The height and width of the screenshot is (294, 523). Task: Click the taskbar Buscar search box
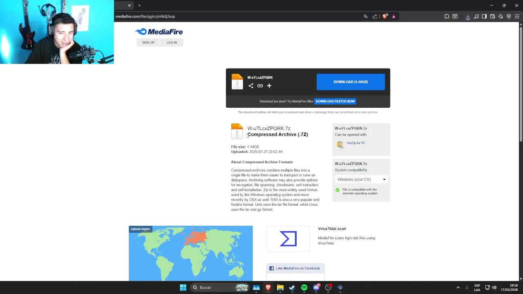[x=220, y=287]
